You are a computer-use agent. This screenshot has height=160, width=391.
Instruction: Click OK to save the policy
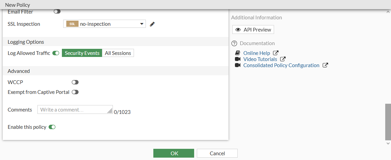[174, 153]
